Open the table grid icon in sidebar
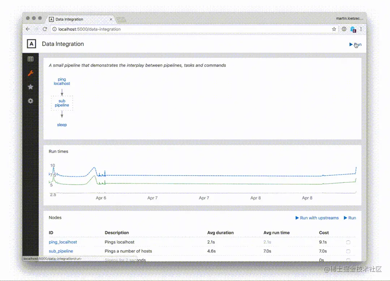Viewport: 390px width, 281px height. [x=31, y=59]
